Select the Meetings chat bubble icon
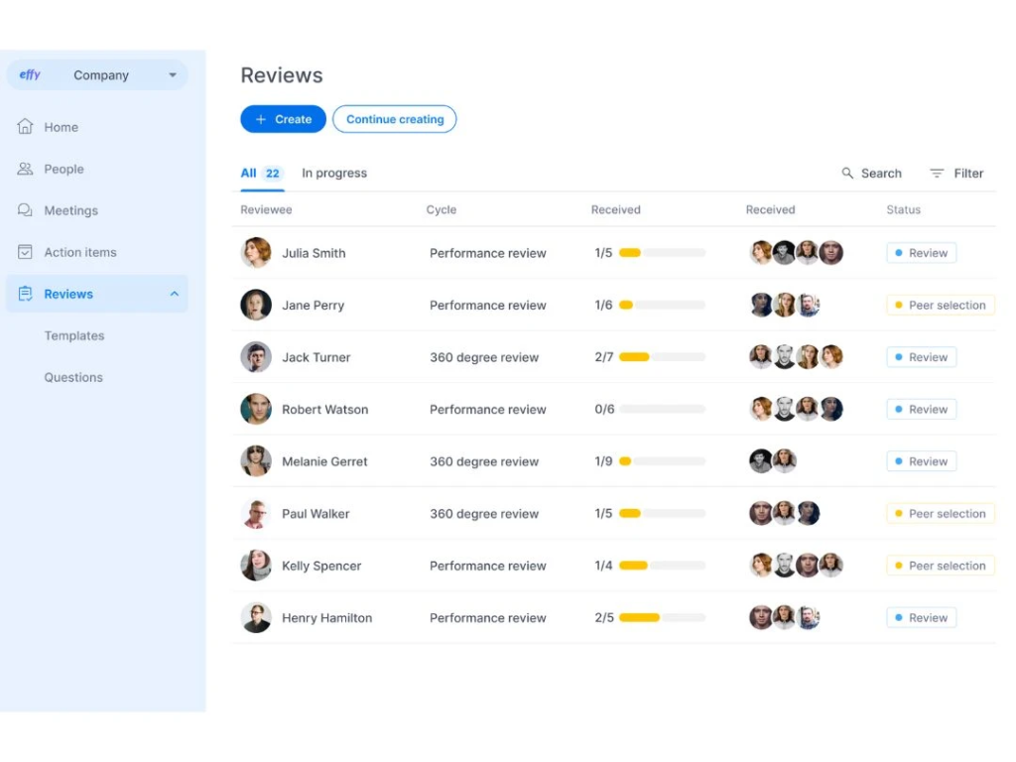Image resolution: width=1016 pixels, height=762 pixels. pyautogui.click(x=25, y=210)
